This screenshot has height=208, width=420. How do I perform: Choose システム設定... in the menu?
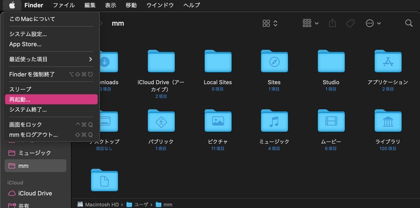(x=51, y=34)
